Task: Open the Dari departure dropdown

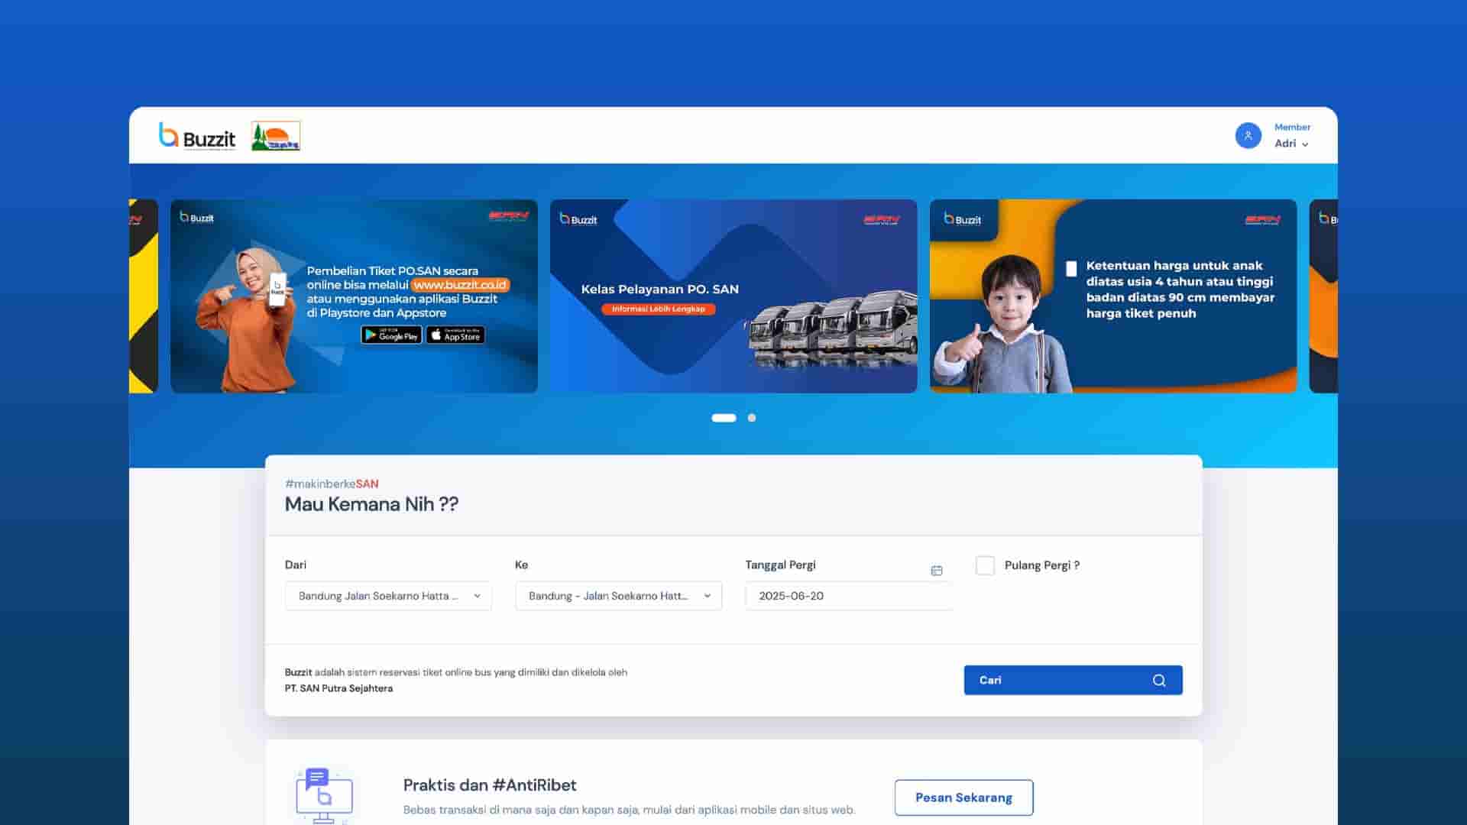Action: tap(388, 596)
